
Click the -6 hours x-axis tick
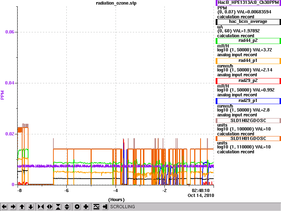pyautogui.click(x=66, y=190)
